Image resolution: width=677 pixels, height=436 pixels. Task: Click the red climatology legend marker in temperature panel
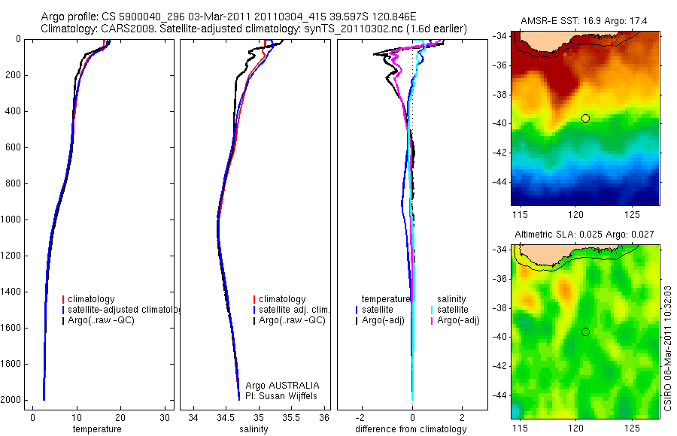pyautogui.click(x=63, y=299)
